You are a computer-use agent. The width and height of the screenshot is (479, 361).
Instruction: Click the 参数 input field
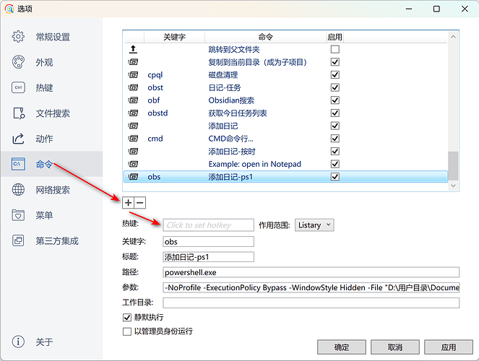coord(311,287)
